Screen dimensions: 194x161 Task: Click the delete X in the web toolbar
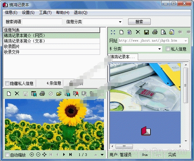pyautogui.click(x=138, y=32)
